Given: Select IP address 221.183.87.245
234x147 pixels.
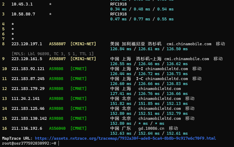Looking at the screenshot, I should coord(28,79).
